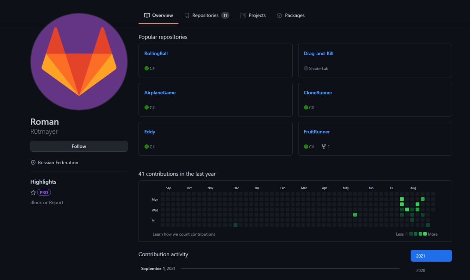Click the September 1, 2021 activity date
Screen dimensions: 470x280
pyautogui.click(x=158, y=269)
